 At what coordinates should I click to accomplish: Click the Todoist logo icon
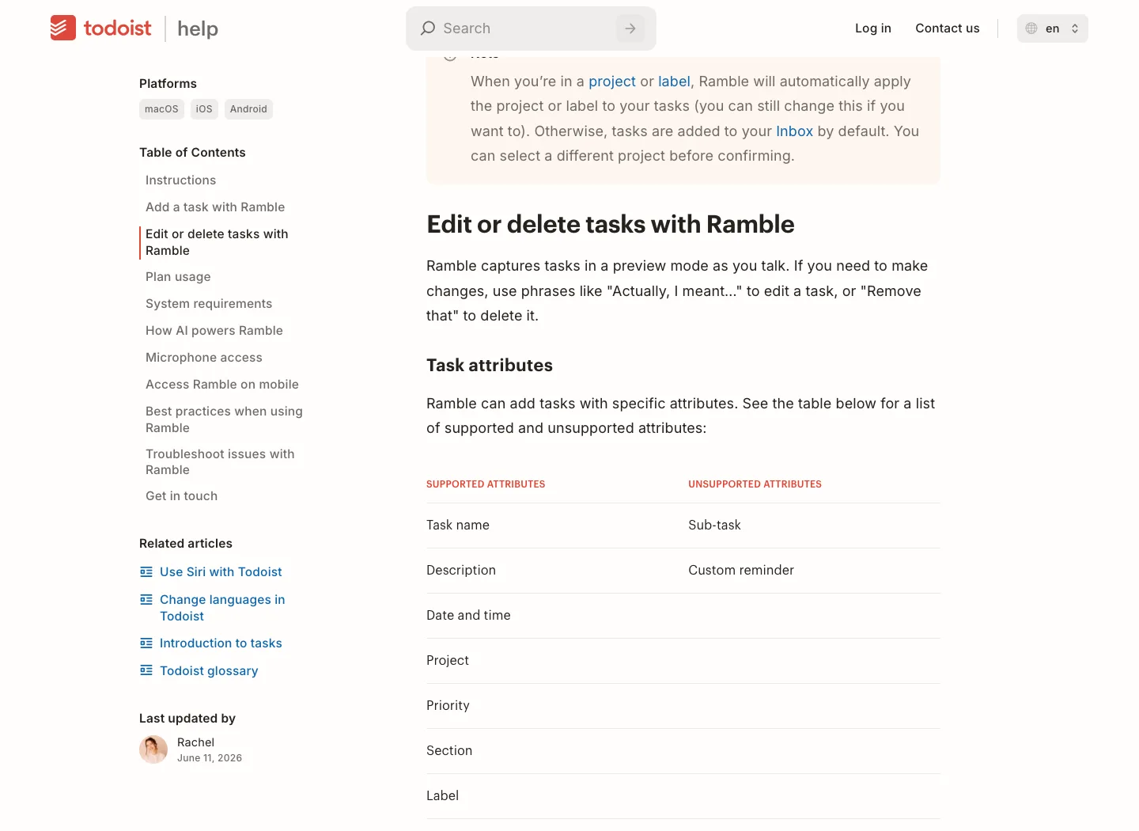tap(63, 28)
